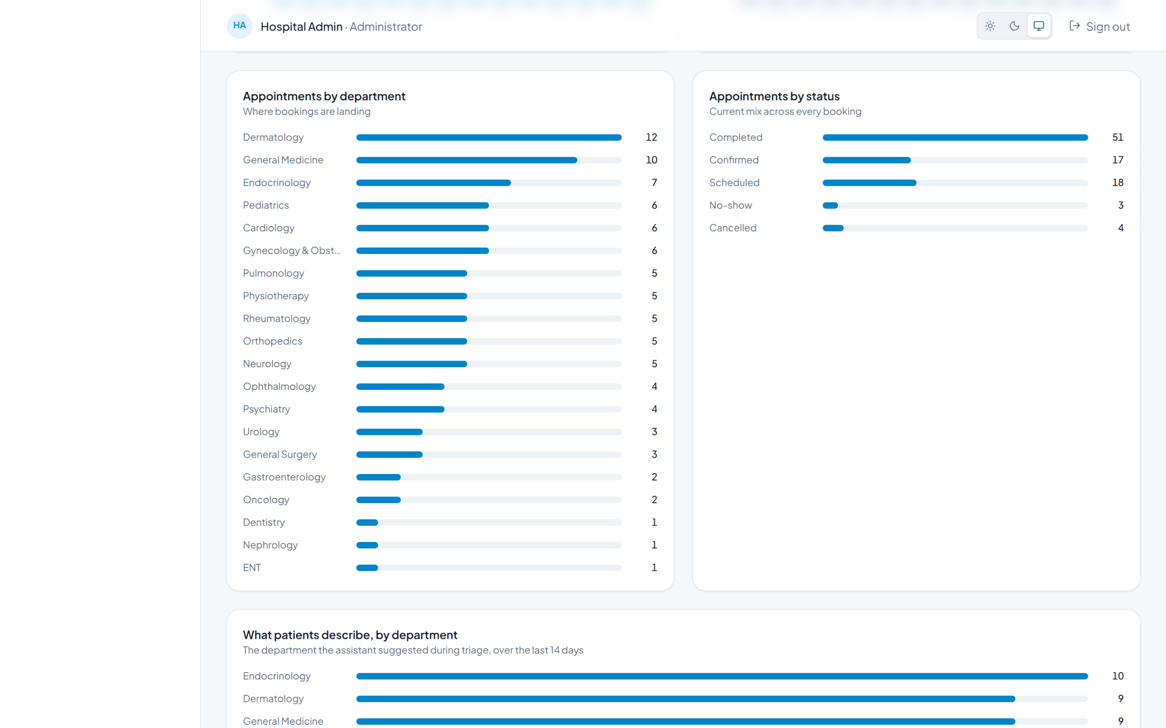1166x728 pixels.
Task: Click the ENT label
Action: 252,567
